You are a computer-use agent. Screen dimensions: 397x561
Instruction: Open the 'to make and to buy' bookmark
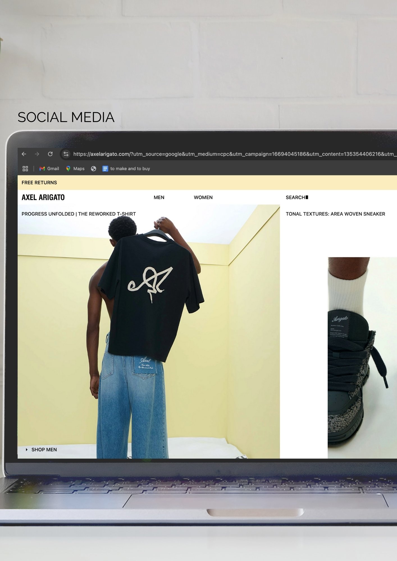[126, 169]
